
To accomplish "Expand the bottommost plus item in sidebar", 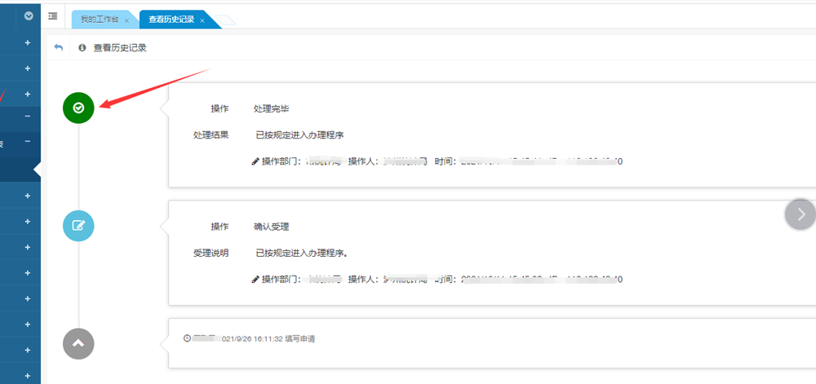I will coord(28,376).
